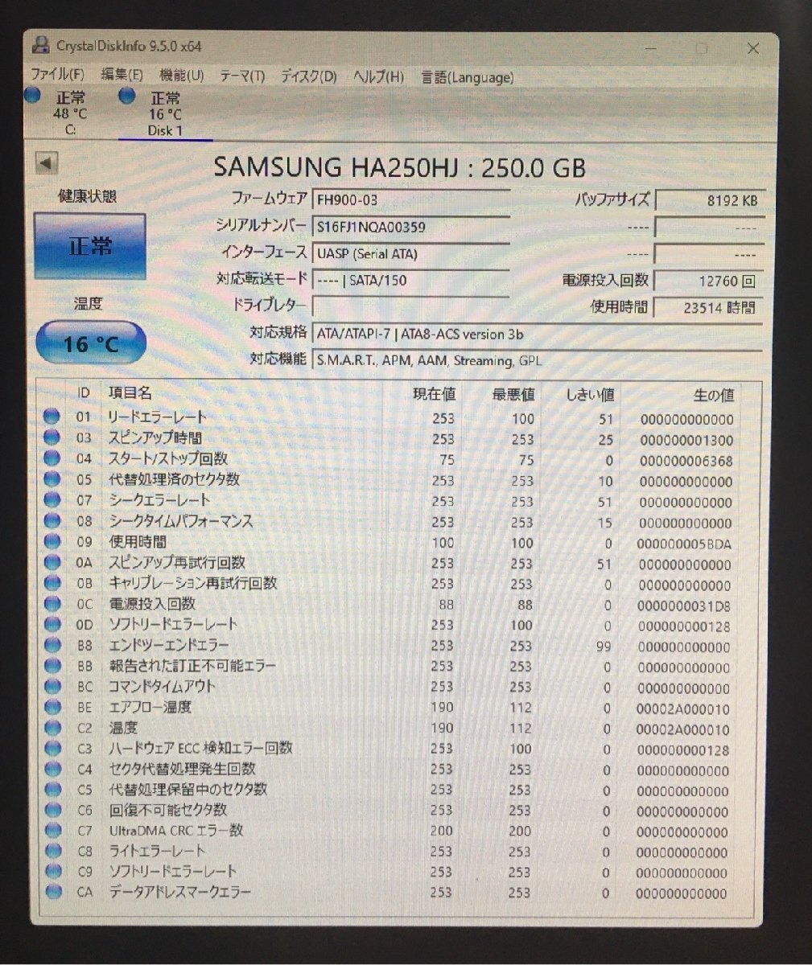The image size is (812, 965).
Task: Open the ディスク(D) menu
Action: click(x=308, y=77)
